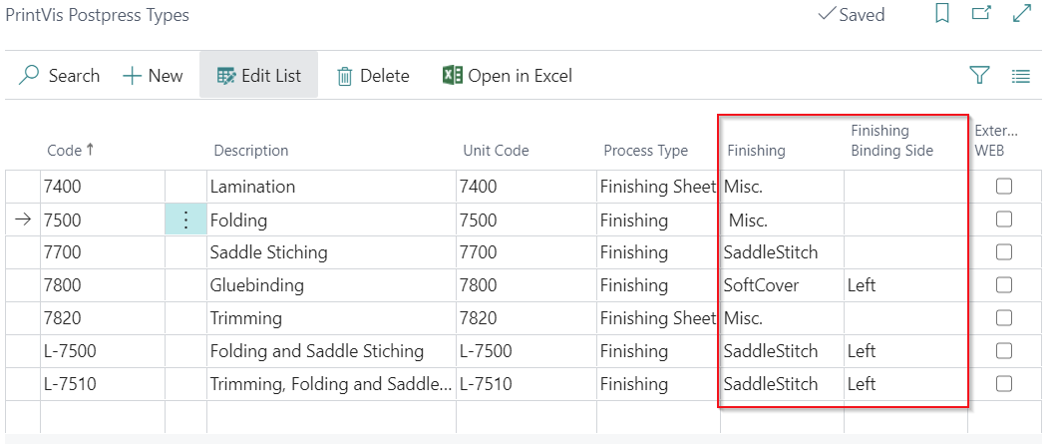This screenshot has height=444, width=1056.
Task: Click the bookmark icon in header
Action: point(941,14)
